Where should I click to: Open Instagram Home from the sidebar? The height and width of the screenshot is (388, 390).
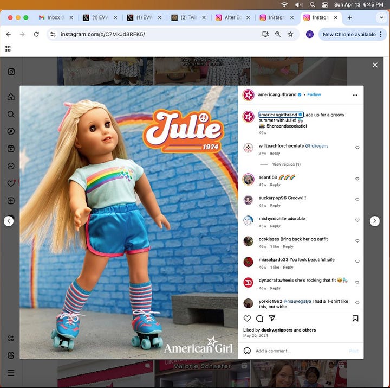(x=11, y=97)
